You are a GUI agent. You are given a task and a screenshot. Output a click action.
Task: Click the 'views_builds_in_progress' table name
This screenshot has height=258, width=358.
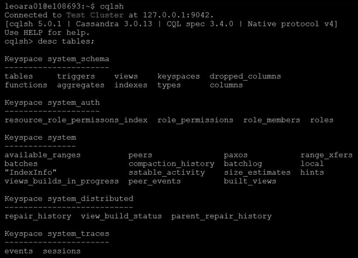point(62,182)
